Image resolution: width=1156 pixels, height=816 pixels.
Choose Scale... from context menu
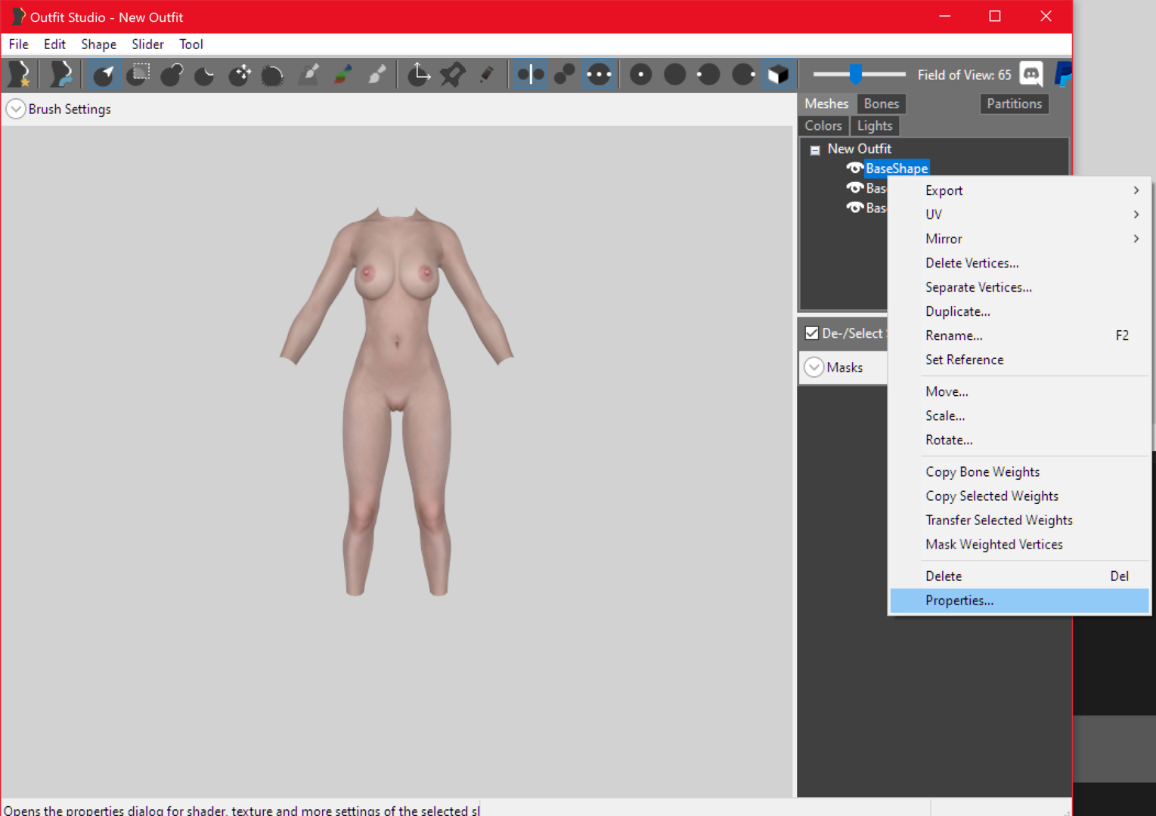pos(1019,416)
